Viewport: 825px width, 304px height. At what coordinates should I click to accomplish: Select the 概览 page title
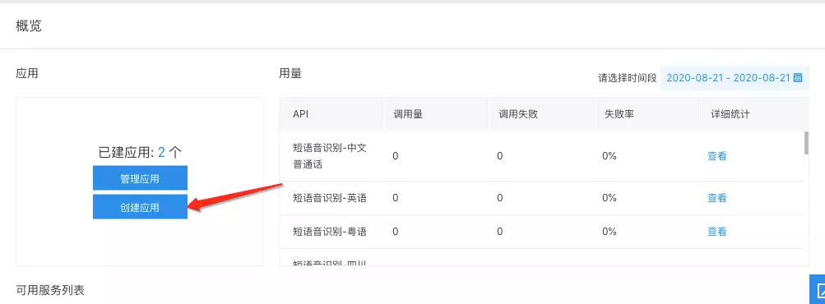coord(29,26)
